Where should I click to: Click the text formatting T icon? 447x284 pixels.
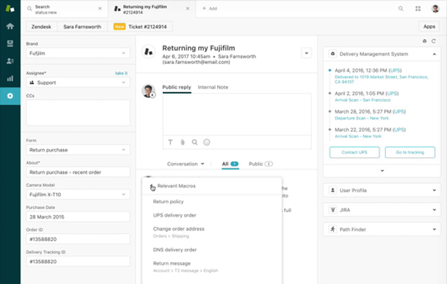[170, 142]
